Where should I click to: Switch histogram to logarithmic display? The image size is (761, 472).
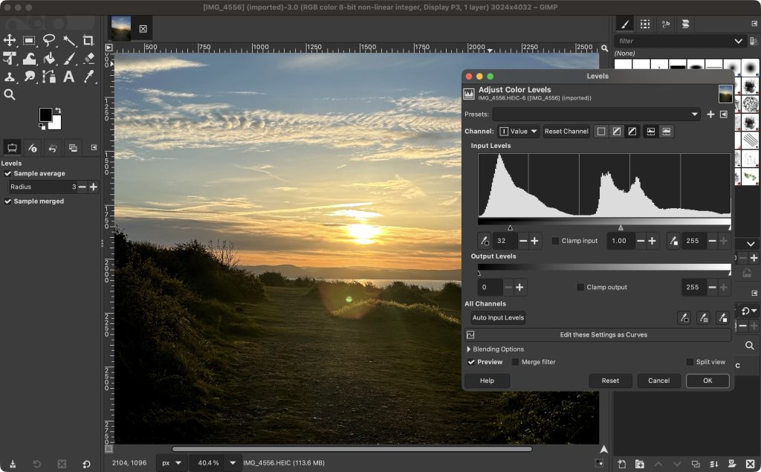coord(667,132)
